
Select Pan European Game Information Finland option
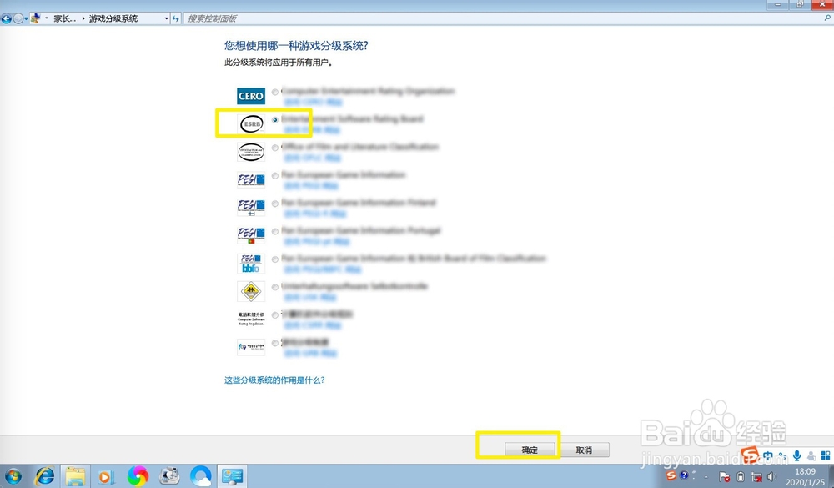pyautogui.click(x=275, y=204)
